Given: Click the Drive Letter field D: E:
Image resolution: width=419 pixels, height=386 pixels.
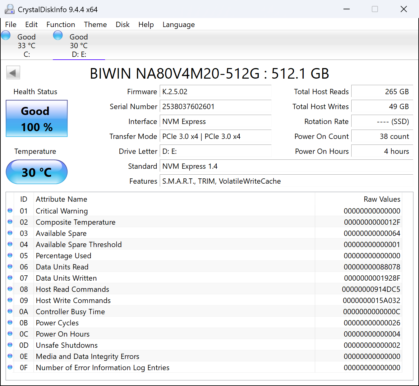Looking at the screenshot, I should point(215,151).
